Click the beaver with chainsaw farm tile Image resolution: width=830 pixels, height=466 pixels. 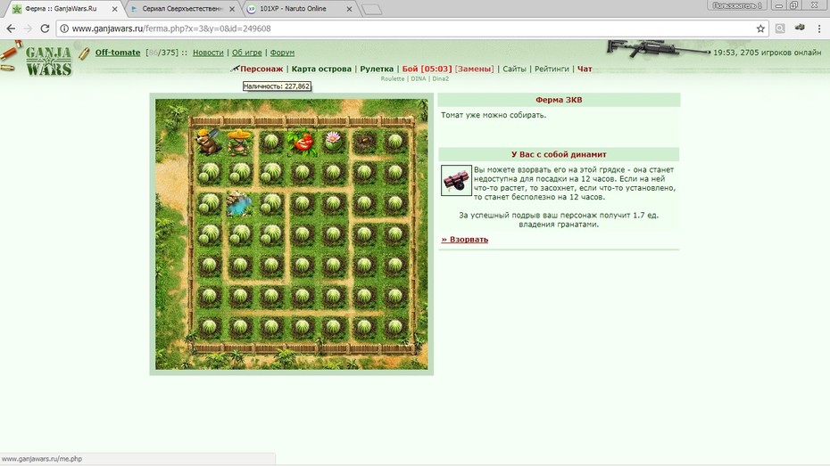click(208, 141)
